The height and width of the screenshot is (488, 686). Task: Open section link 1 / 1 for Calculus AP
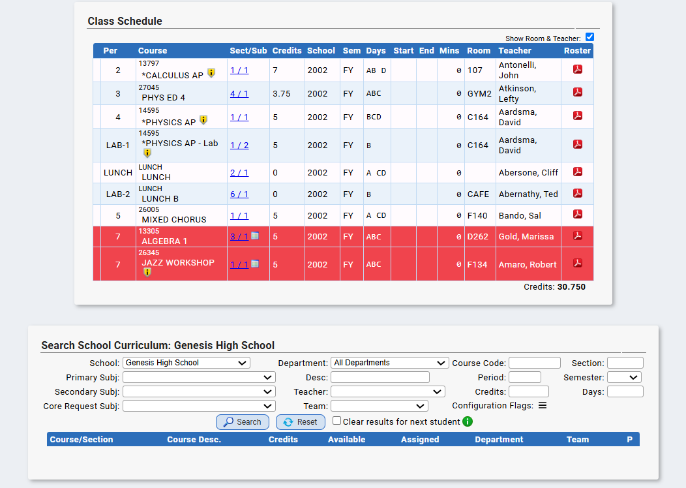[x=239, y=70]
